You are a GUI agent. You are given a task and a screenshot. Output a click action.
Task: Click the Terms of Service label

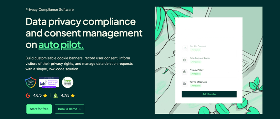click(198, 82)
